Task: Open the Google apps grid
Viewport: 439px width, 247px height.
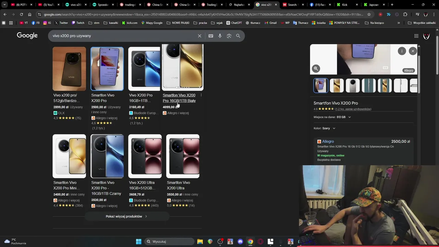Action: tap(416, 36)
